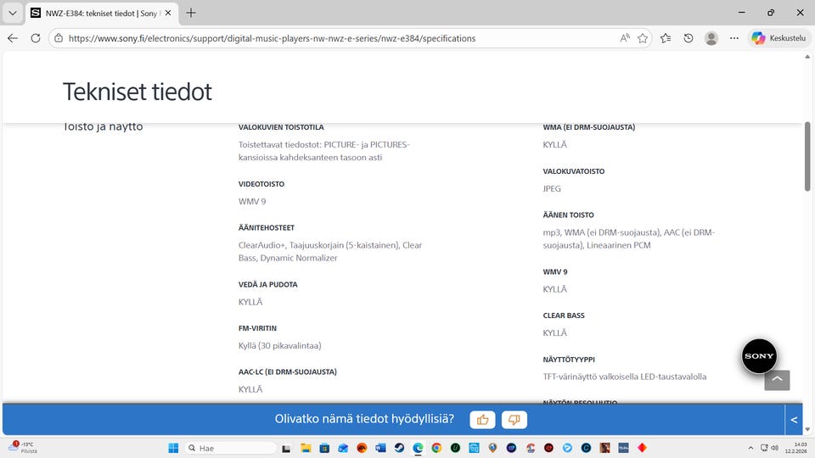Click 'FM-VIRITIN' spec label

(258, 328)
